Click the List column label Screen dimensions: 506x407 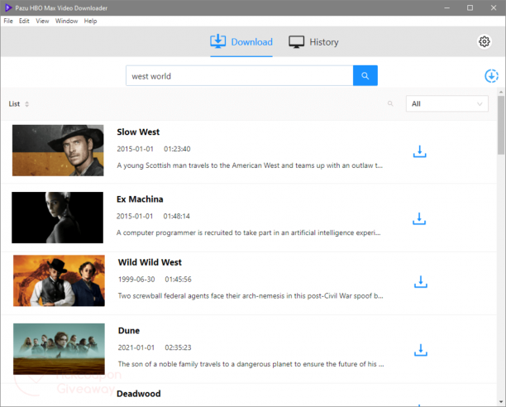pyautogui.click(x=14, y=104)
